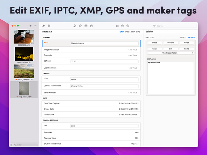Viewport: 207px width, 155px height.
Task: Focus the Search field in toolbar
Action: pos(174,26)
